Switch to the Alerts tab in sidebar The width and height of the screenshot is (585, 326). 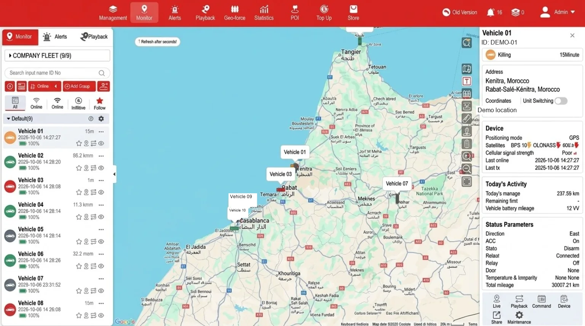[x=55, y=37]
